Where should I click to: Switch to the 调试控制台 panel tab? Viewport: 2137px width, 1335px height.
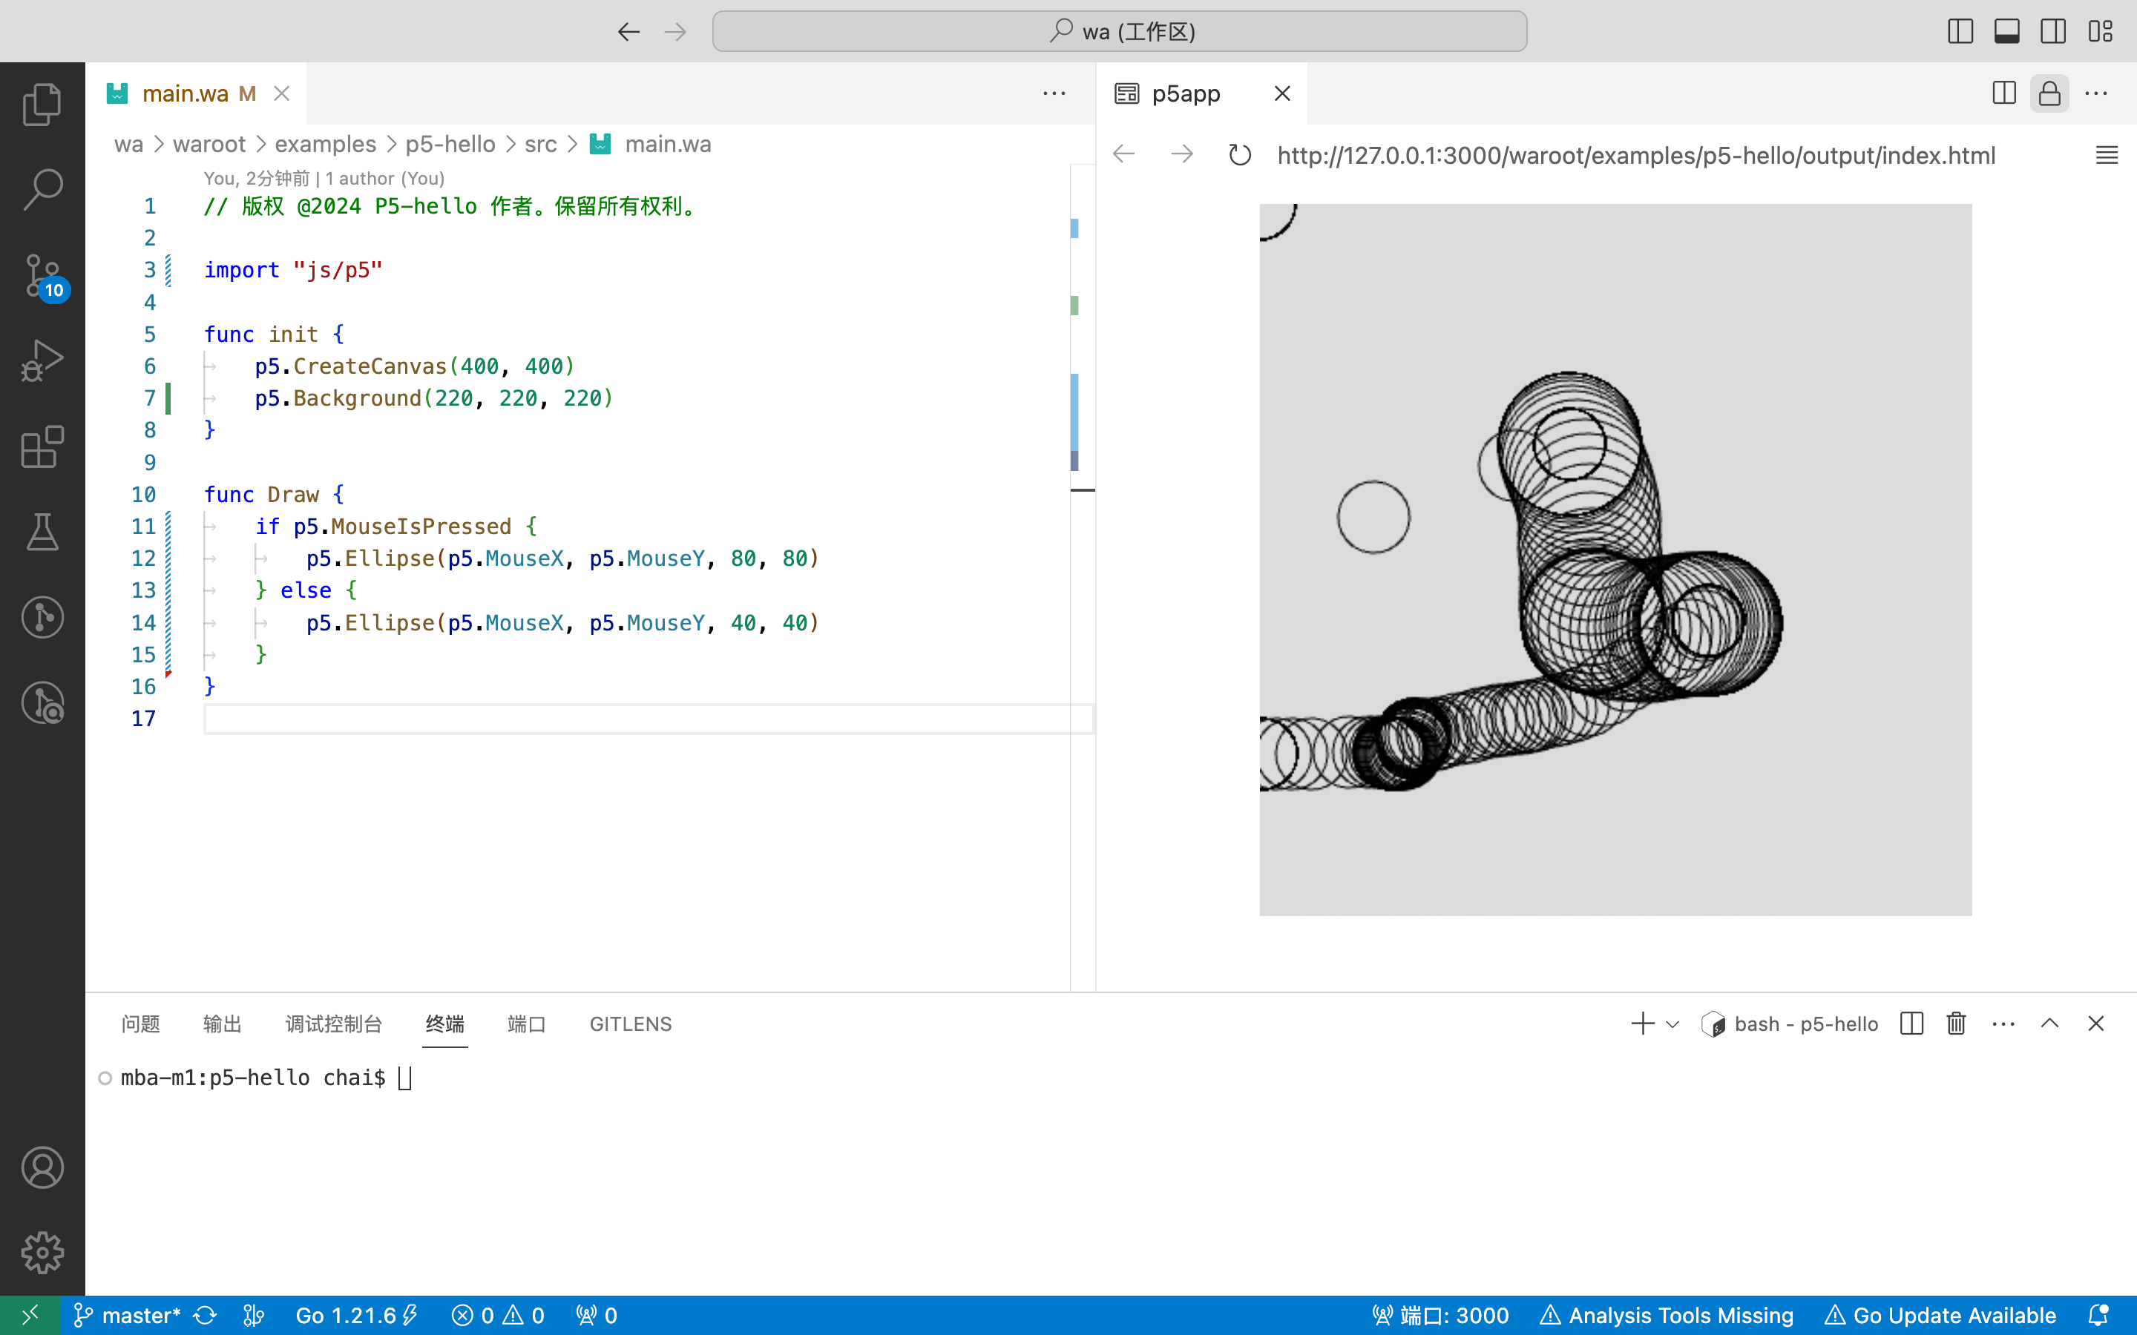pyautogui.click(x=334, y=1024)
